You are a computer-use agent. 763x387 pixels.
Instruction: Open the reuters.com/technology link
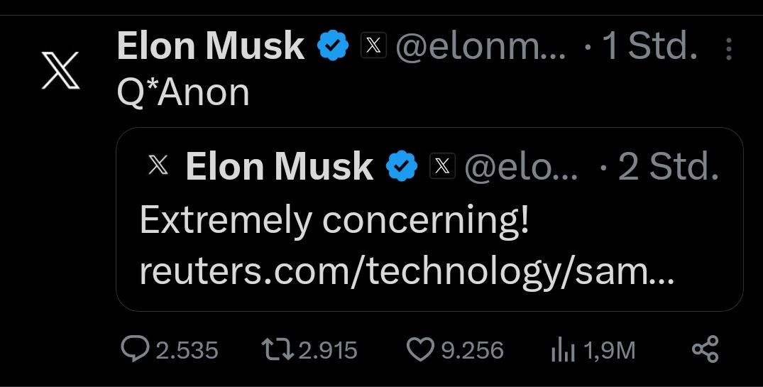[x=407, y=273]
